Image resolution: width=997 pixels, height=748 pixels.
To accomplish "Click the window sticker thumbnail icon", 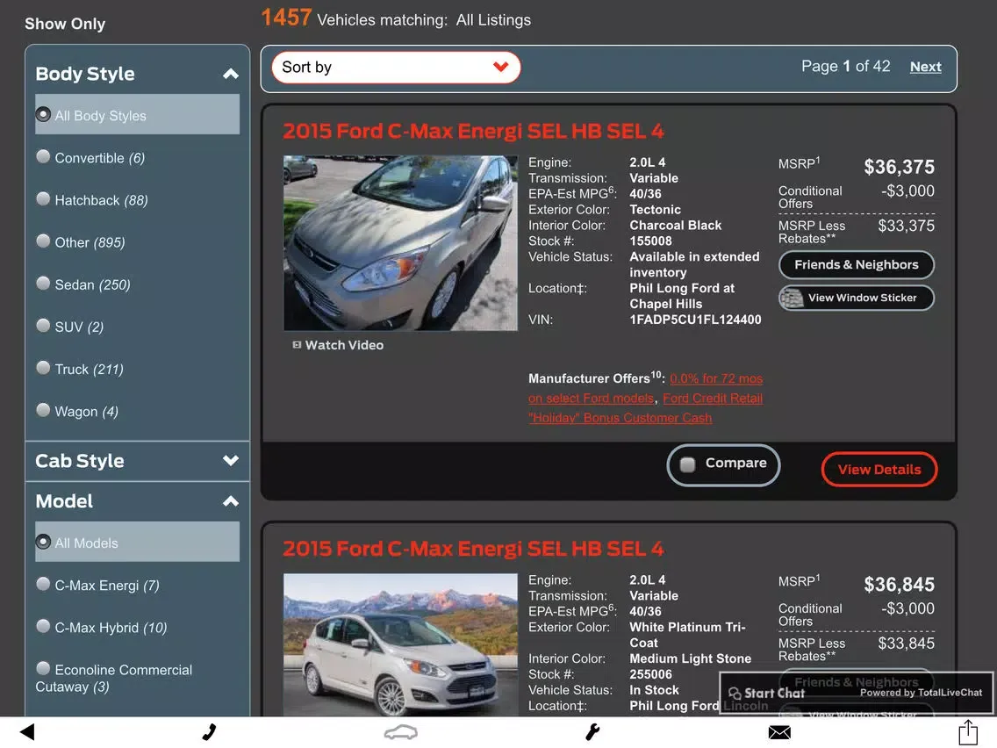I will click(x=792, y=298).
